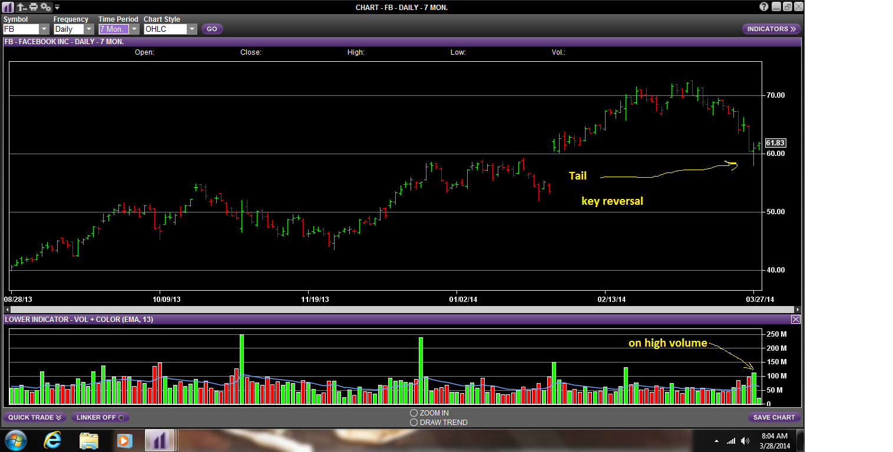
Task: Click the Open: value label
Action: pyautogui.click(x=144, y=52)
